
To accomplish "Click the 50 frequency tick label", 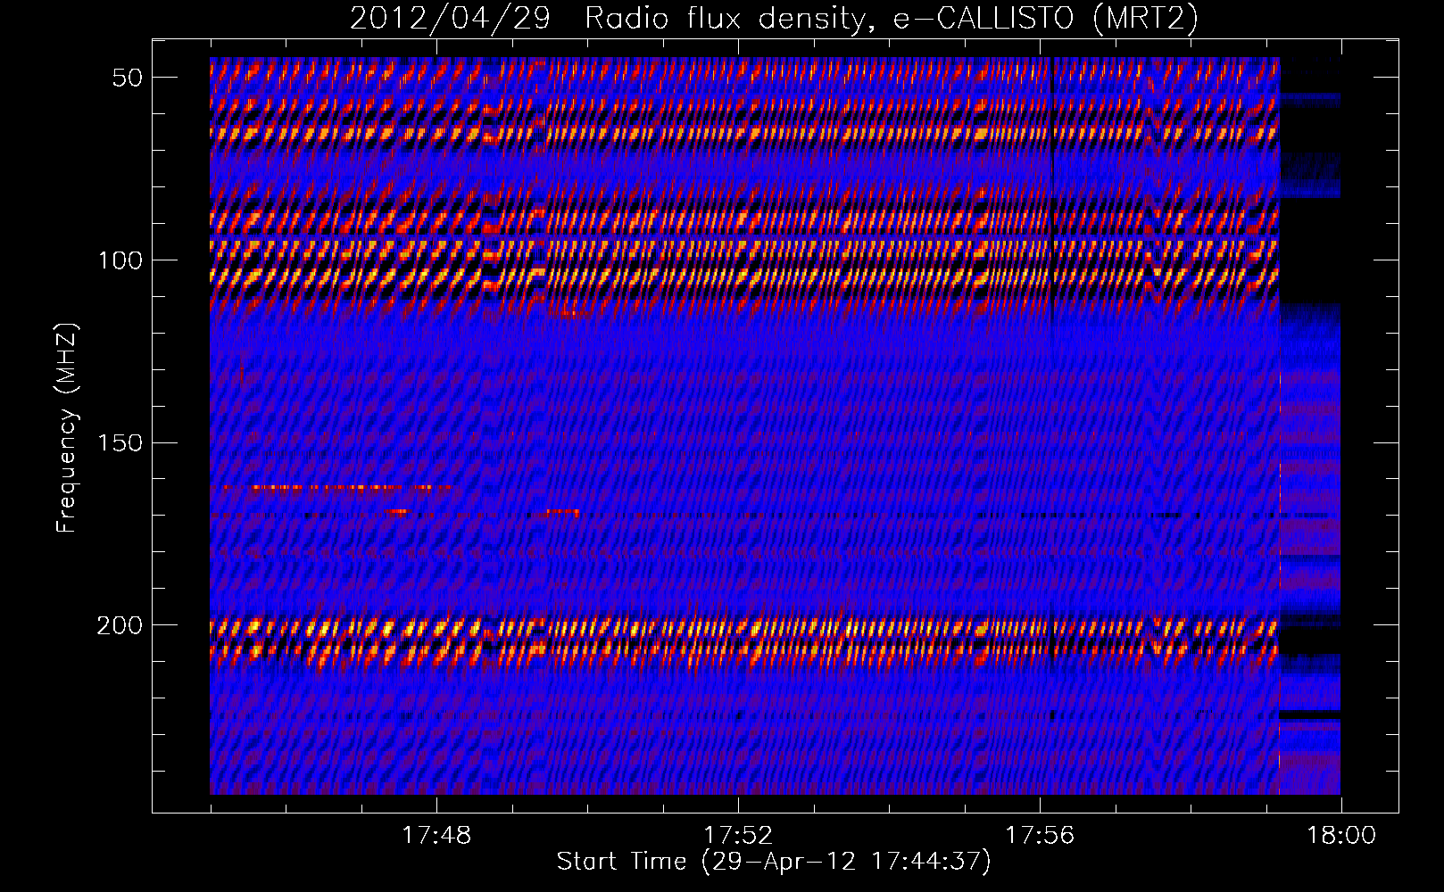I will point(128,78).
